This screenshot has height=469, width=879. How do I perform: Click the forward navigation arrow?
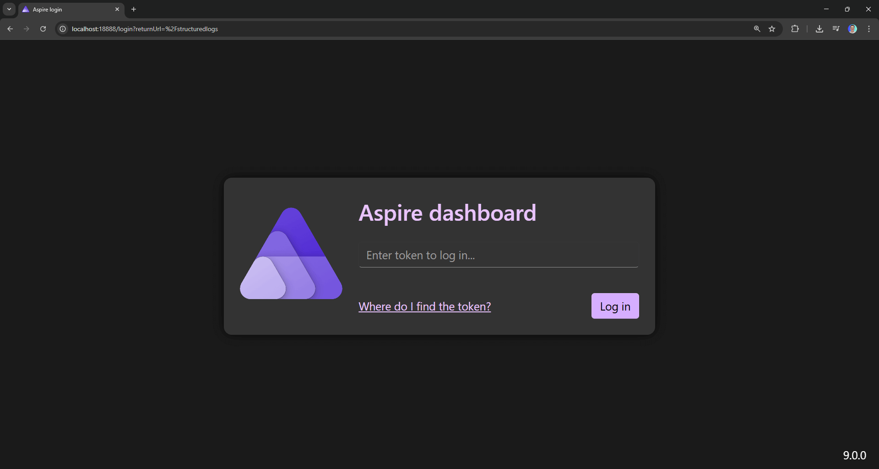27,29
